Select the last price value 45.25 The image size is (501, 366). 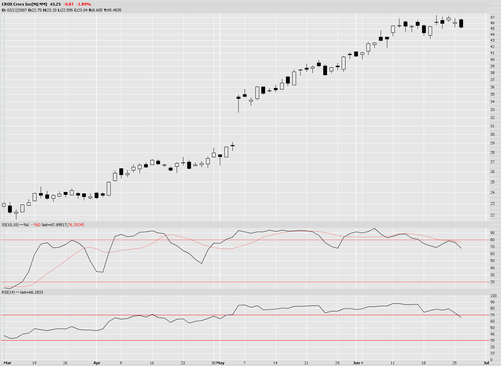point(55,4)
